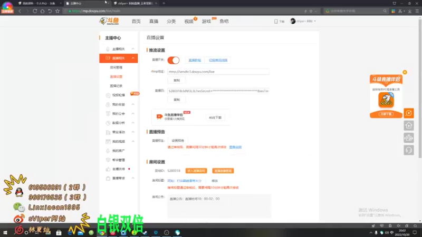The width and height of the screenshot is (422, 237).
Task: Open the browser hamburger menu
Action: point(417,11)
